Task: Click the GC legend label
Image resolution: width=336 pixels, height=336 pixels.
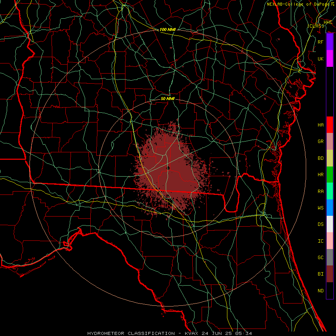Action: [320, 257]
